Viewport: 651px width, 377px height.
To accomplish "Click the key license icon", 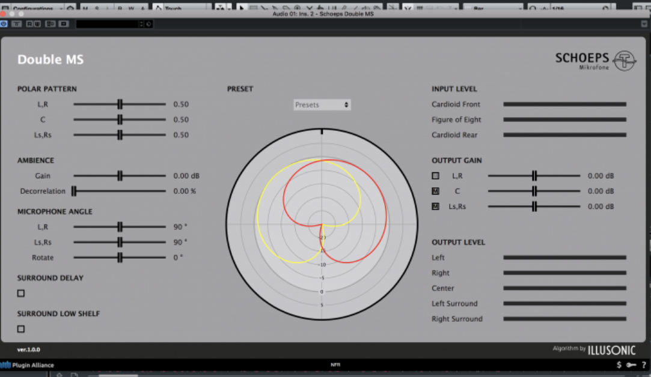I will [x=631, y=365].
